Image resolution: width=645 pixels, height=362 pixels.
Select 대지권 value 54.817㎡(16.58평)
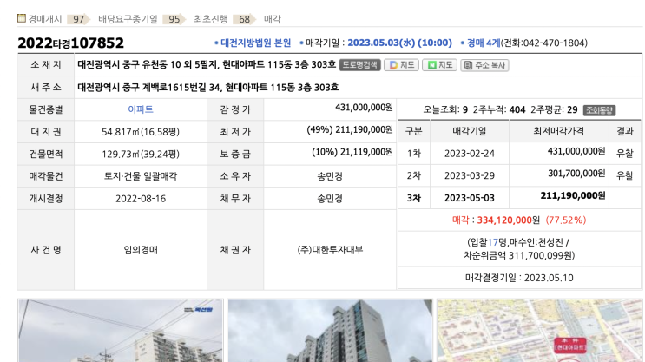pyautogui.click(x=141, y=132)
